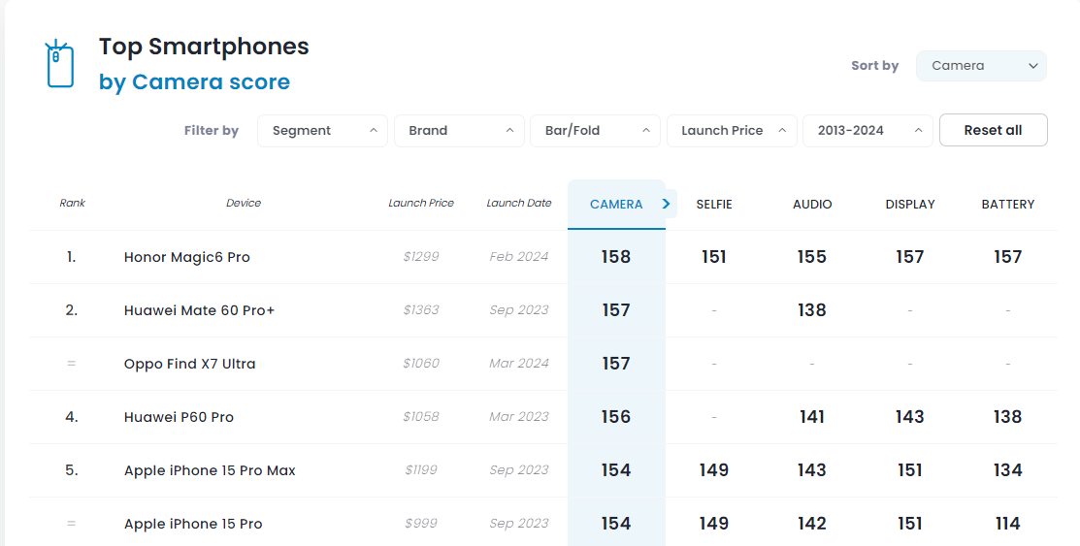Click the $1299 launch price
The image size is (1080, 546).
pos(421,257)
